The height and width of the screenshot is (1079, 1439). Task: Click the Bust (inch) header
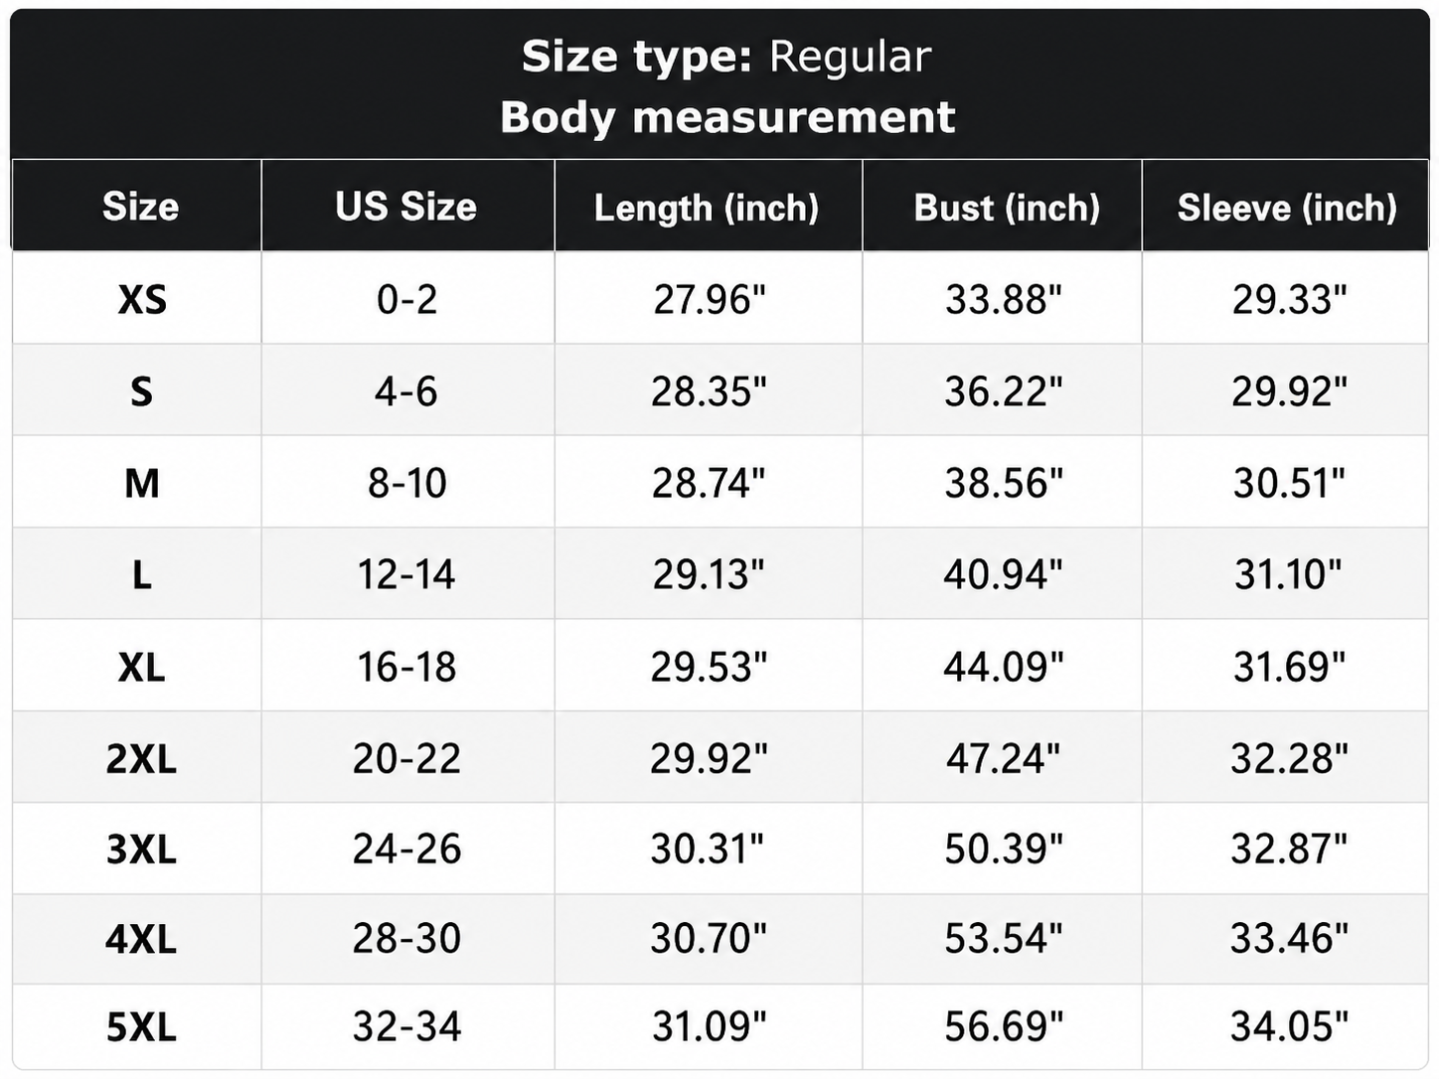[x=1007, y=208]
